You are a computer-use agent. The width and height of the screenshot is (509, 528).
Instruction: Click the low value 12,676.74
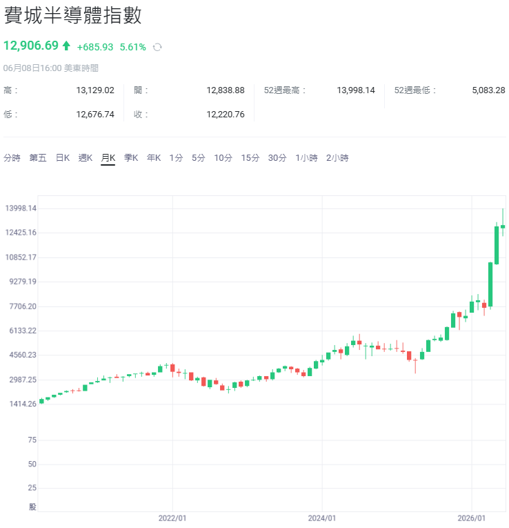[95, 115]
